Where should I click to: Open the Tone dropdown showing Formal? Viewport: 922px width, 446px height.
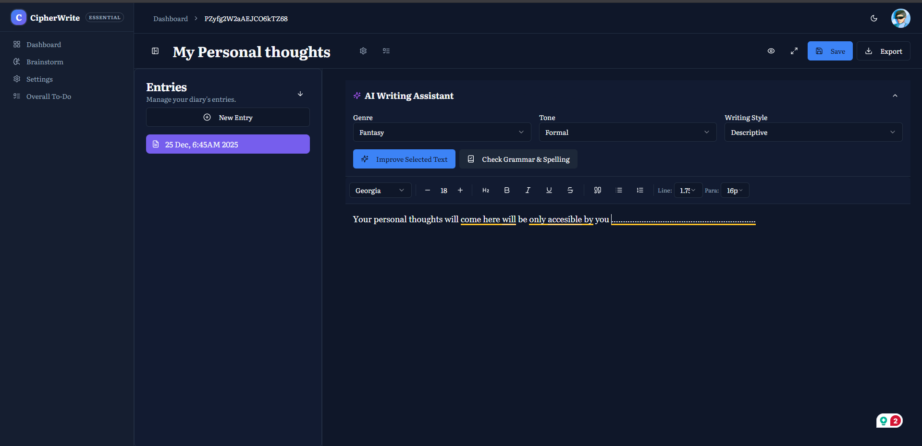[627, 132]
